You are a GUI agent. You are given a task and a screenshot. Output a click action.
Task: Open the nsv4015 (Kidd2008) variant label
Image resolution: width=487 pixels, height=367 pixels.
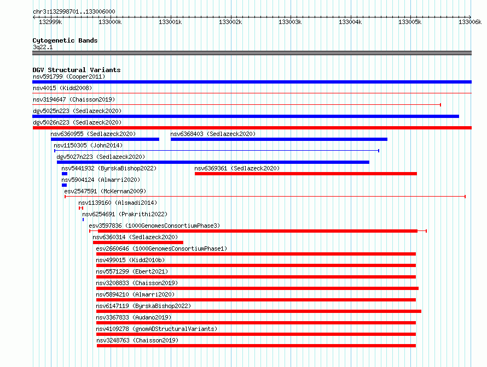[62, 88]
